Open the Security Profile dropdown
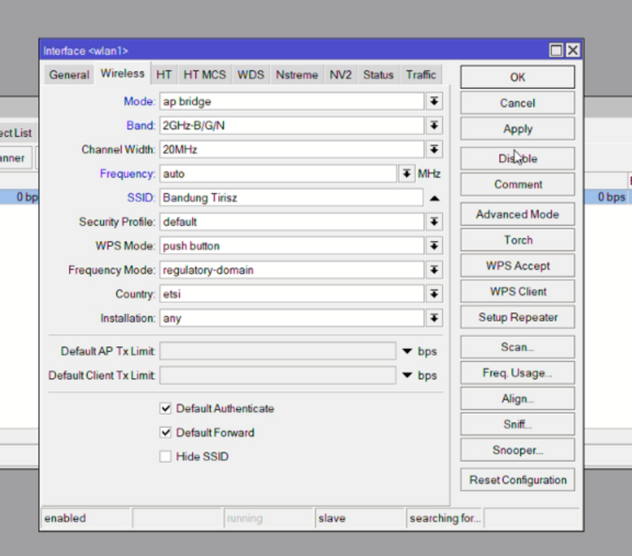Viewport: 632px width, 556px height. click(x=434, y=222)
